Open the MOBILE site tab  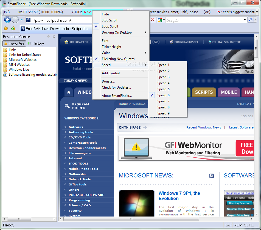pyautogui.click(x=229, y=92)
